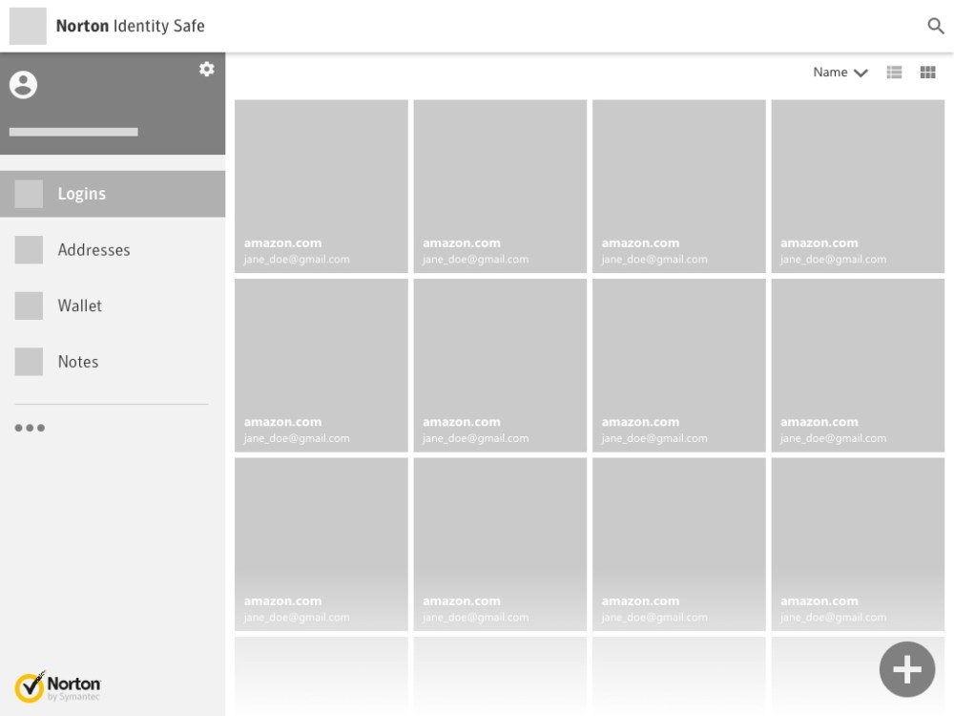Switch to list view layout
Screen dimensions: 954x716
894,73
